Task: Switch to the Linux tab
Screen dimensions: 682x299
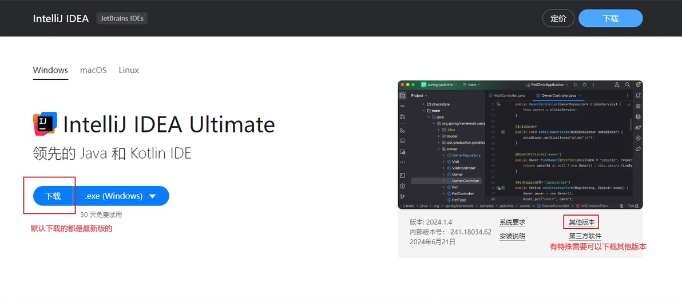Action: 129,70
